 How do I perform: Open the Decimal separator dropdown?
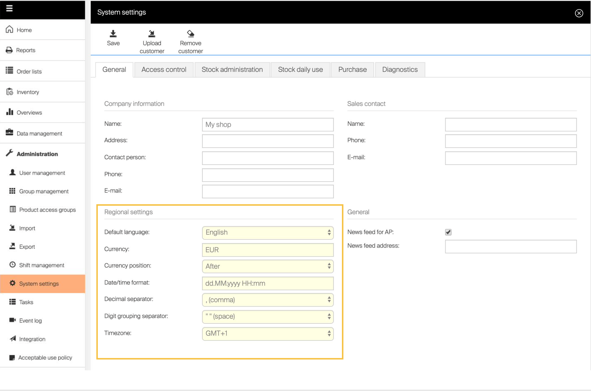tap(268, 300)
